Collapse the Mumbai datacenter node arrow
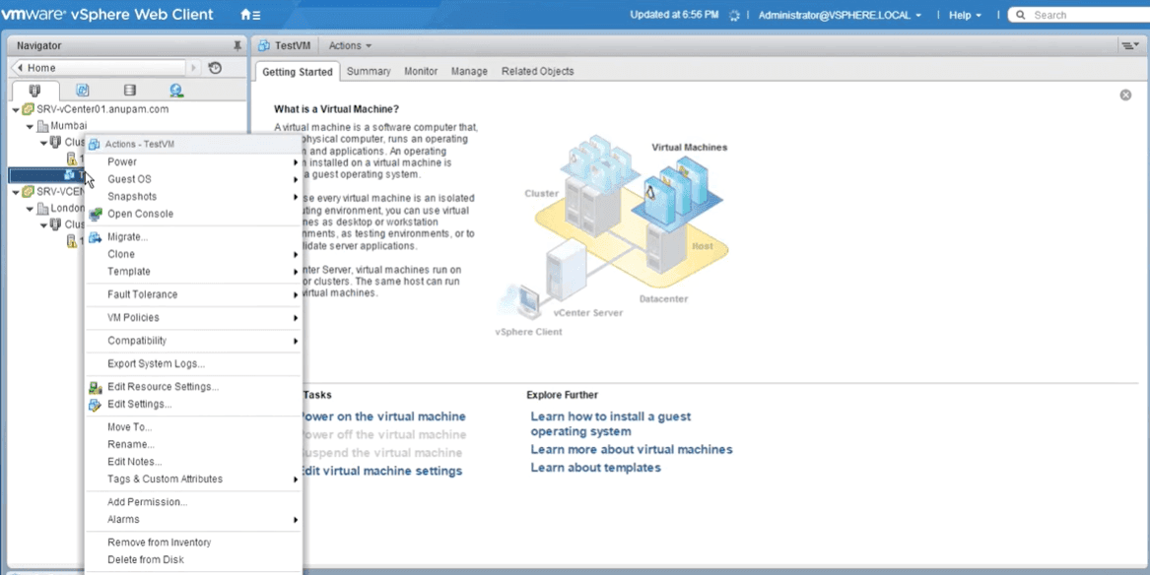 (31, 127)
